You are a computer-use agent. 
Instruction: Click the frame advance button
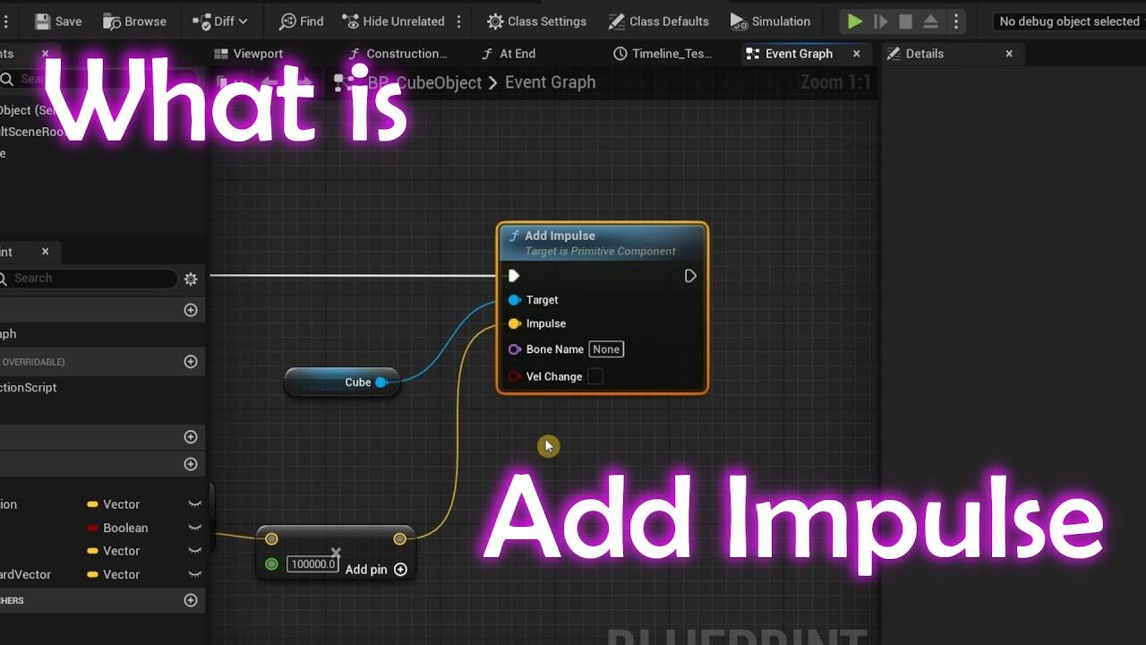[881, 21]
